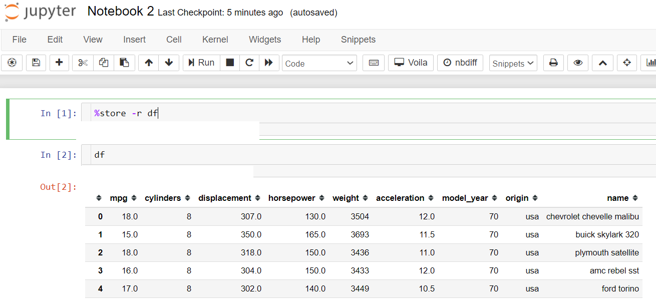
Task: Open the cell type Code dropdown
Action: 319,63
